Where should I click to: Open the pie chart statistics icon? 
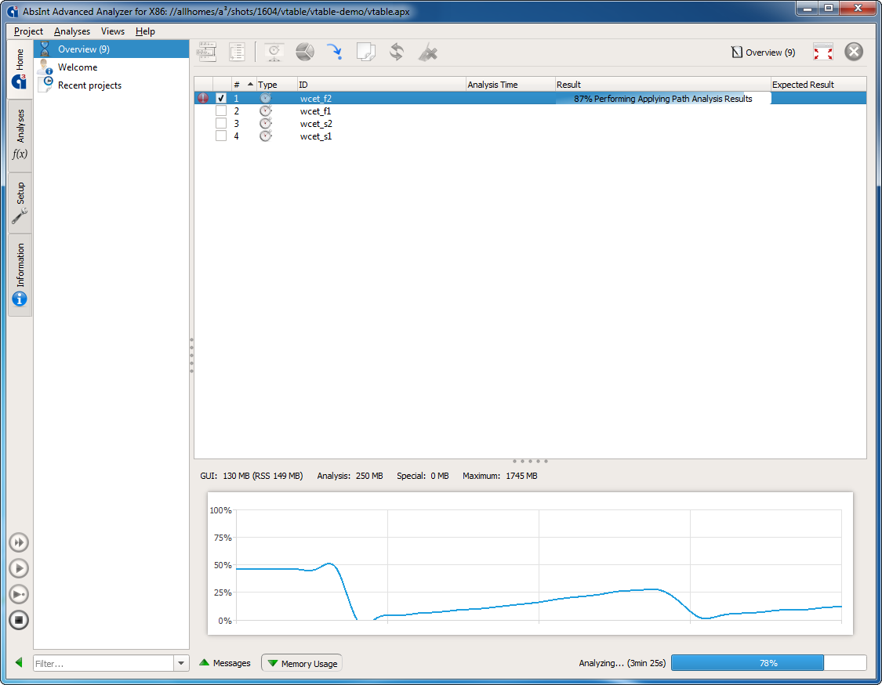click(x=305, y=53)
